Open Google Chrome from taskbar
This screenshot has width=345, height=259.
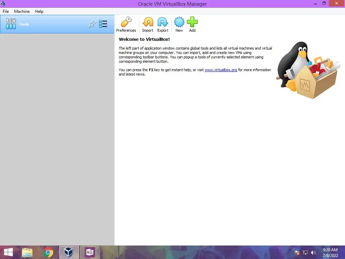click(48, 252)
